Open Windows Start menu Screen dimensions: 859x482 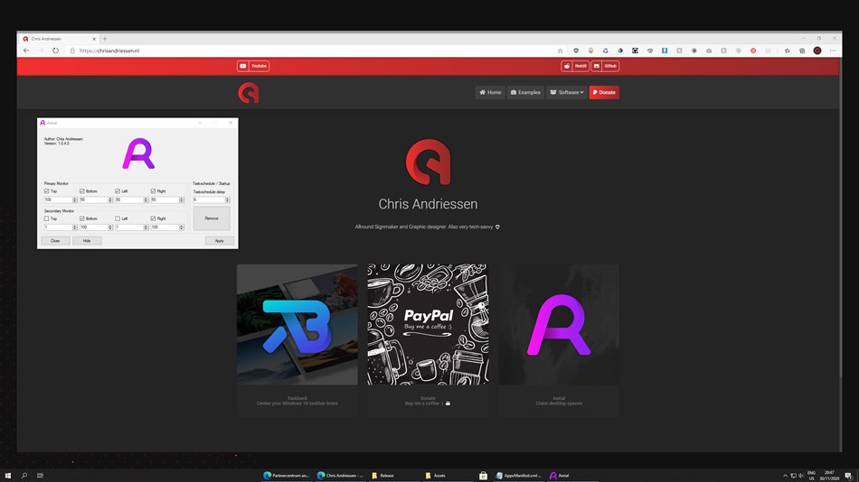tap(7, 476)
